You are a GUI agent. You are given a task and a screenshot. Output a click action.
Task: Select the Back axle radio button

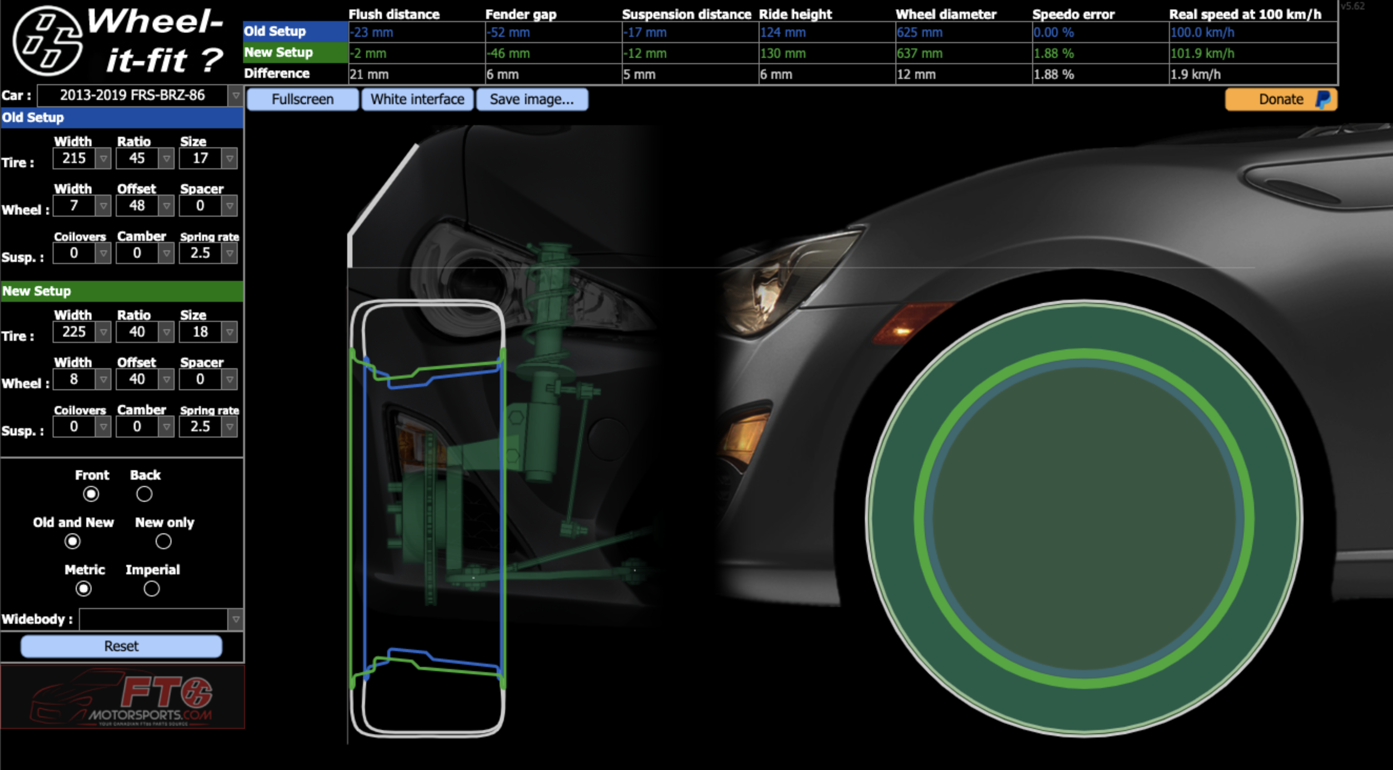coord(144,494)
